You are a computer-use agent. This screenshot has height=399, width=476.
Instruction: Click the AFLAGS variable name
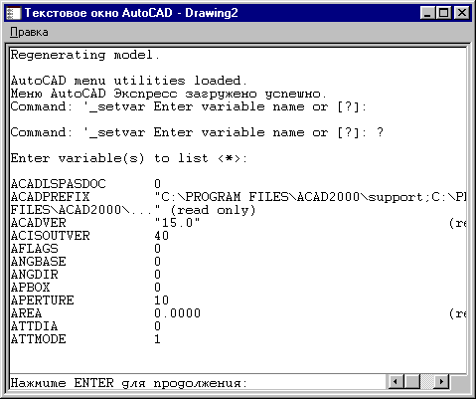point(35,249)
